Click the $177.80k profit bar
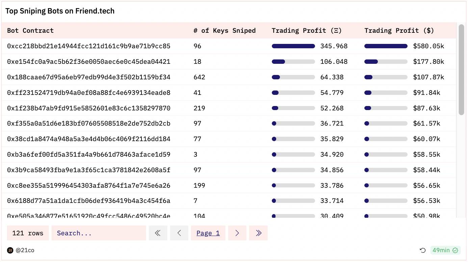Image resolution: width=468 pixels, height=262 pixels. tap(386, 61)
